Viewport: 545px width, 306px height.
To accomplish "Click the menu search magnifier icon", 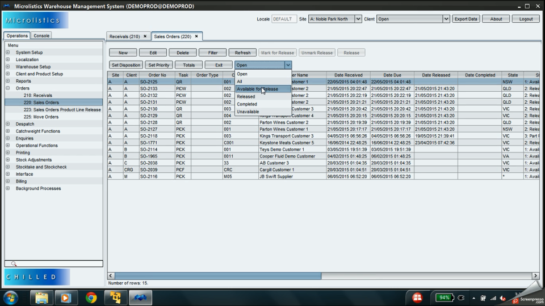I will (14, 263).
